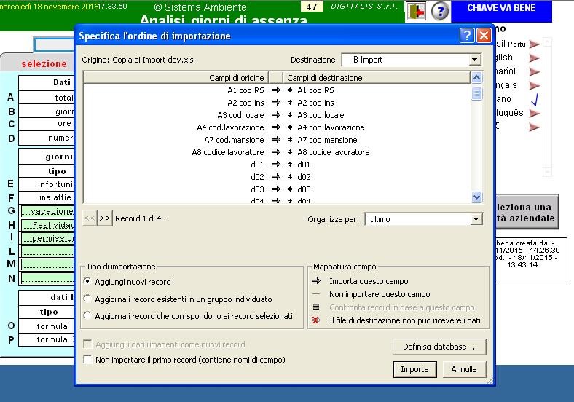Toggle the mapping arrow for A1 cod.RS

tap(276, 90)
